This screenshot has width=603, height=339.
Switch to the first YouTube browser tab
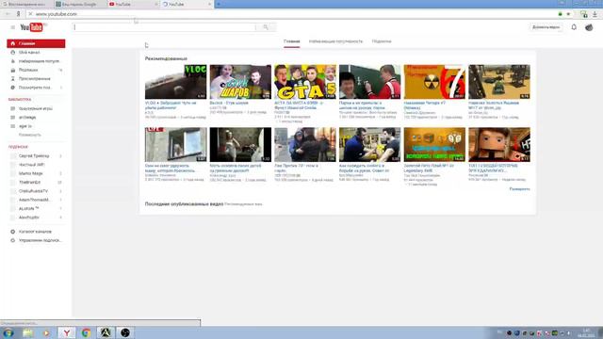(x=133, y=4)
